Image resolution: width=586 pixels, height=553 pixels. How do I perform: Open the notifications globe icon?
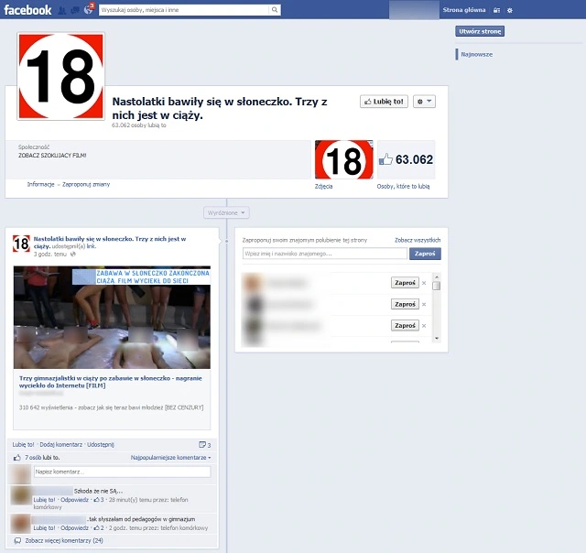point(88,10)
